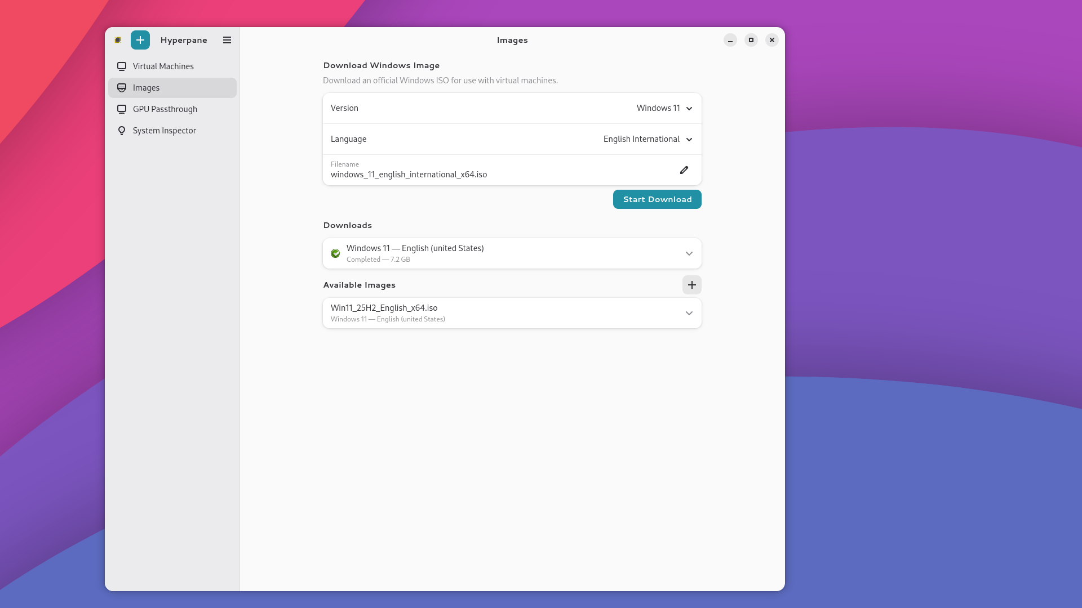Minimize the Hyperpane window
Viewport: 1082px width, 608px height.
(730, 40)
